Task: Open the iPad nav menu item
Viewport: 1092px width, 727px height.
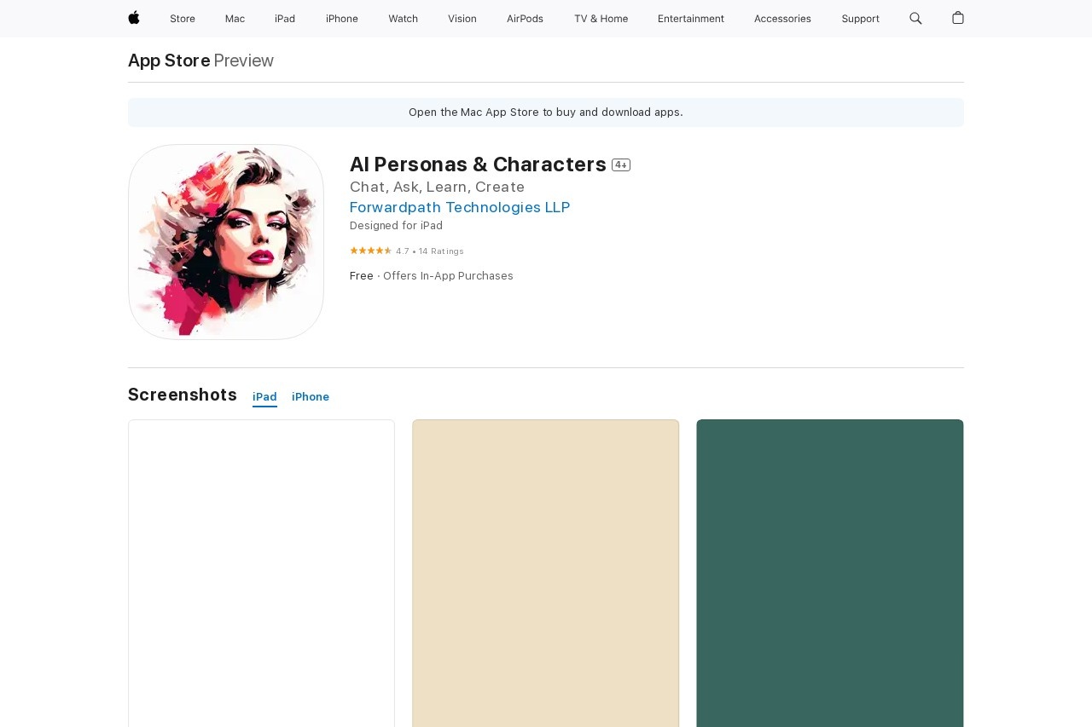Action: click(285, 19)
